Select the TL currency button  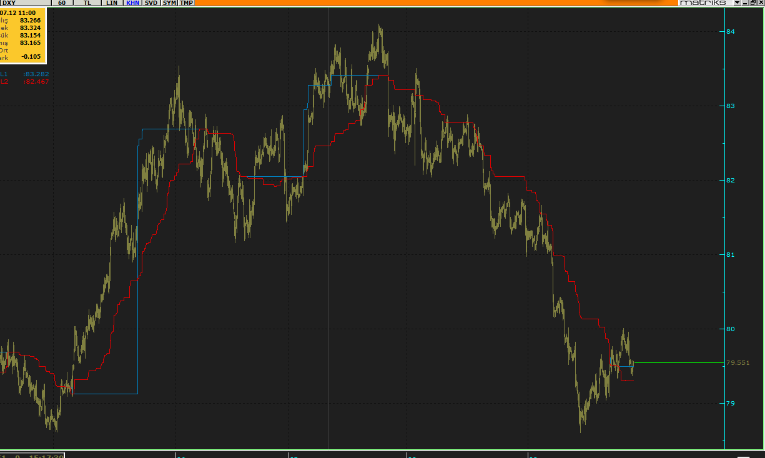87,3
